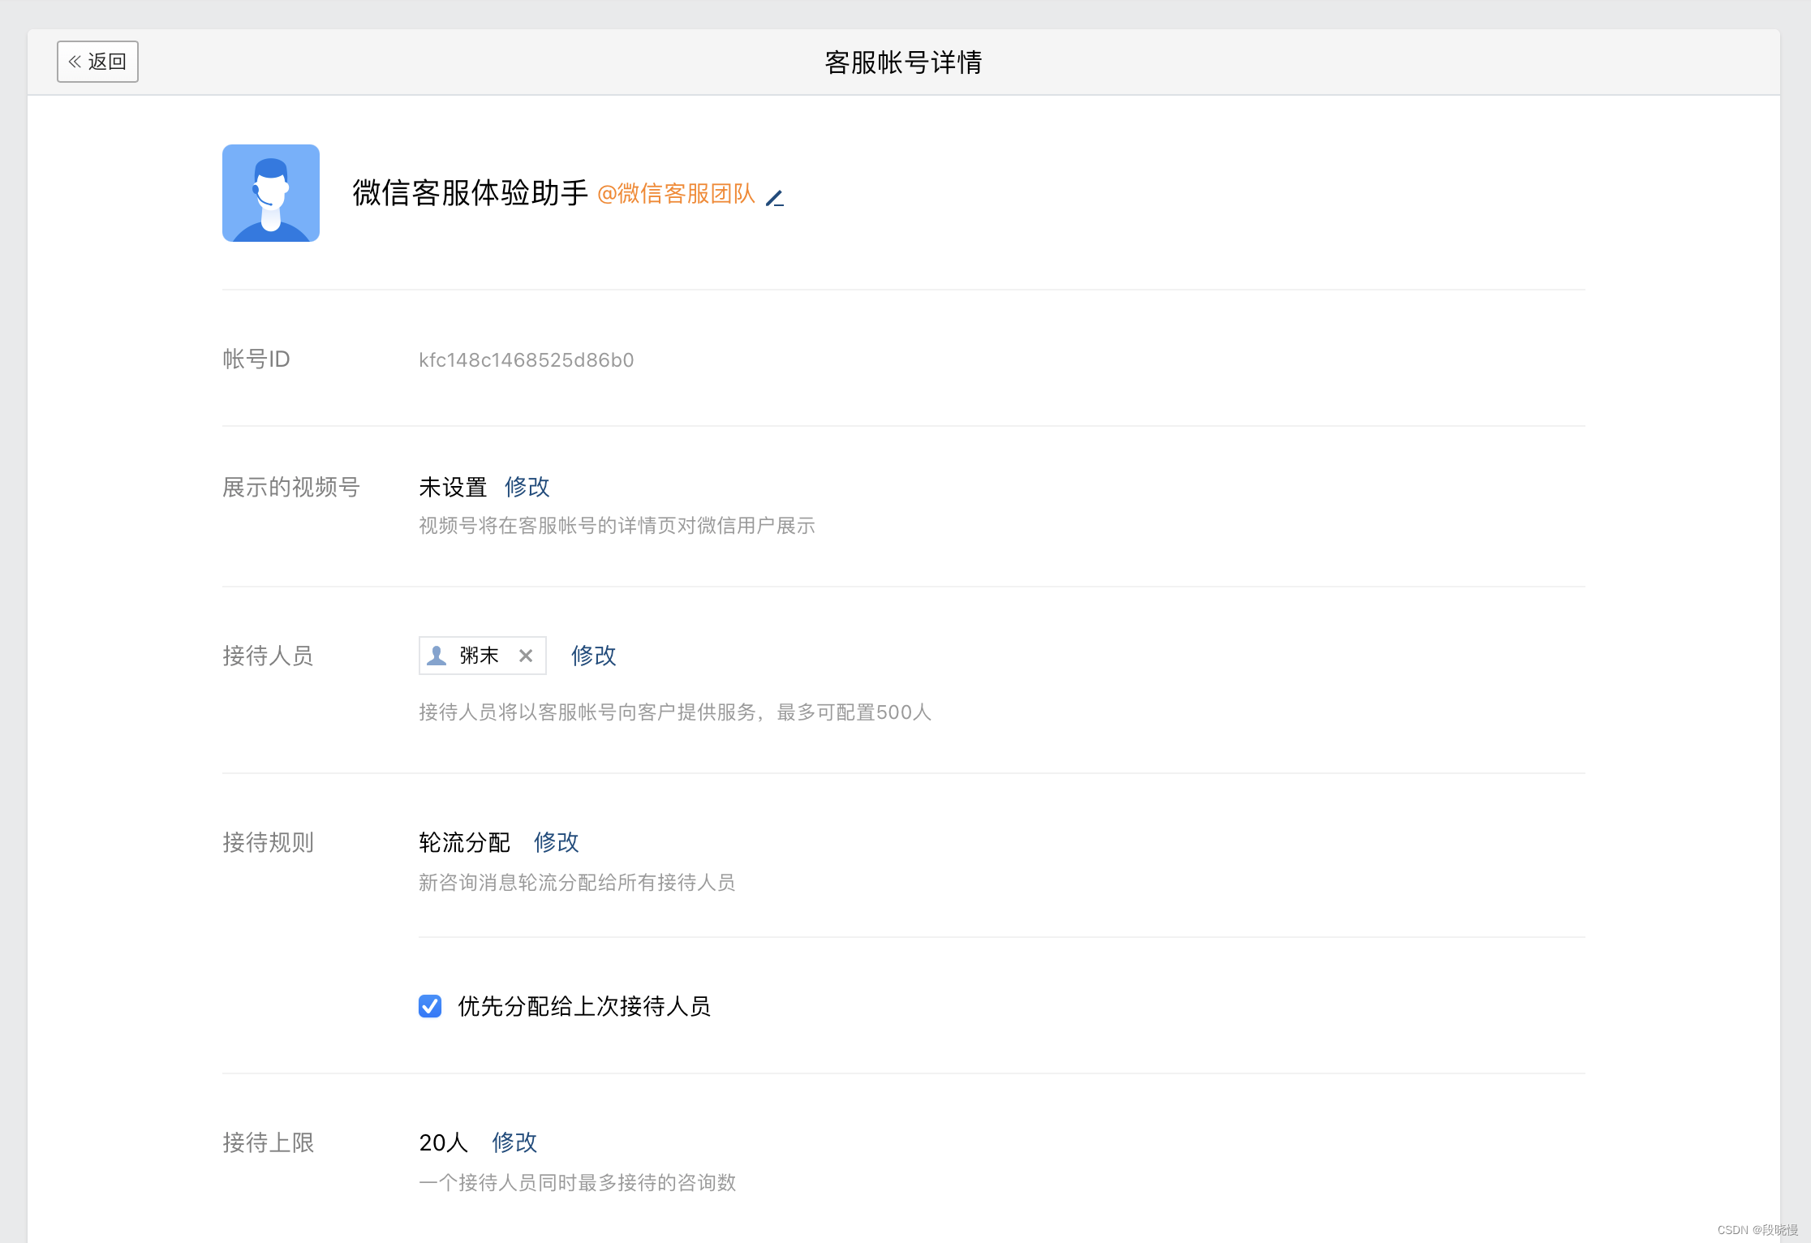This screenshot has width=1811, height=1243.
Task: Click 修改 link for 展示的视频号
Action: click(x=527, y=487)
